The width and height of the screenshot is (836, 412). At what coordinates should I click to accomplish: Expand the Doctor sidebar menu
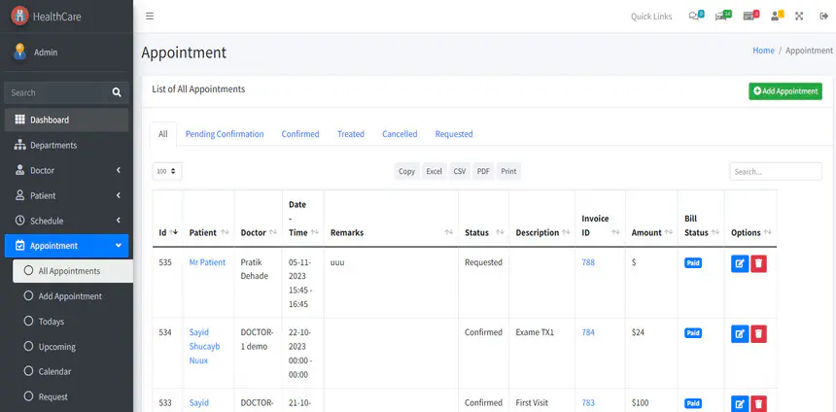pos(67,171)
